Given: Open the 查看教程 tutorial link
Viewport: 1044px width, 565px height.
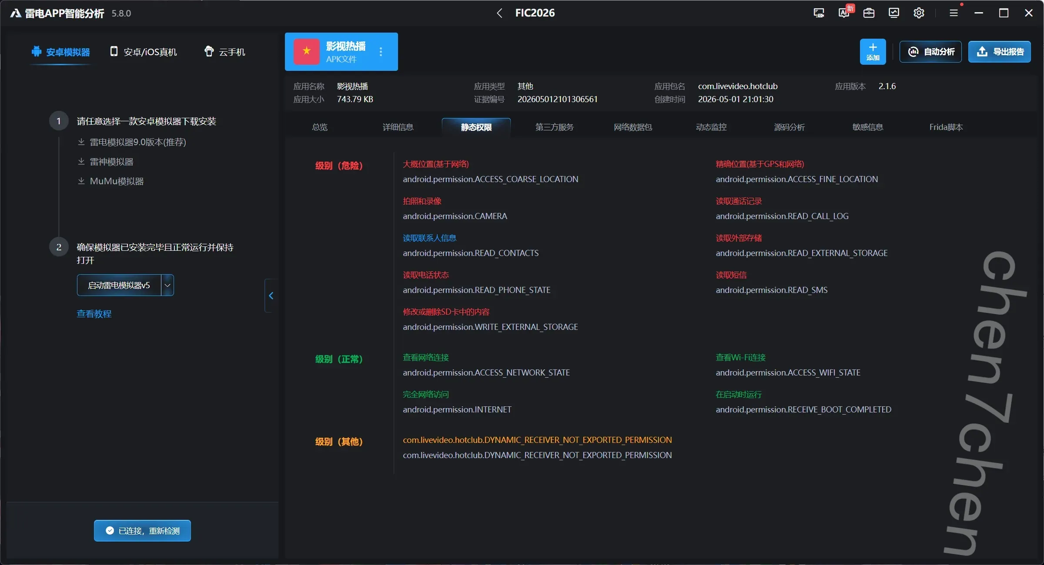Looking at the screenshot, I should pos(94,313).
